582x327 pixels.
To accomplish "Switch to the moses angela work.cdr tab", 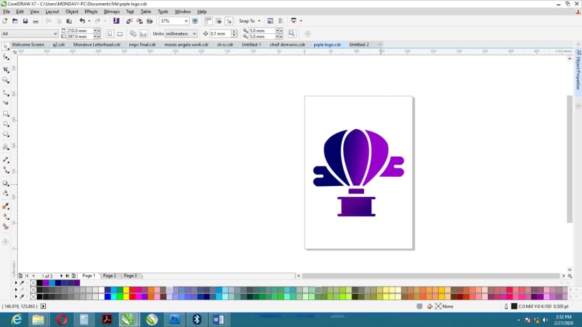I will point(186,45).
